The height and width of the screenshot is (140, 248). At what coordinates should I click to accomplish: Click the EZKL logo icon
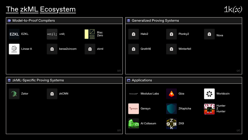tap(14, 34)
